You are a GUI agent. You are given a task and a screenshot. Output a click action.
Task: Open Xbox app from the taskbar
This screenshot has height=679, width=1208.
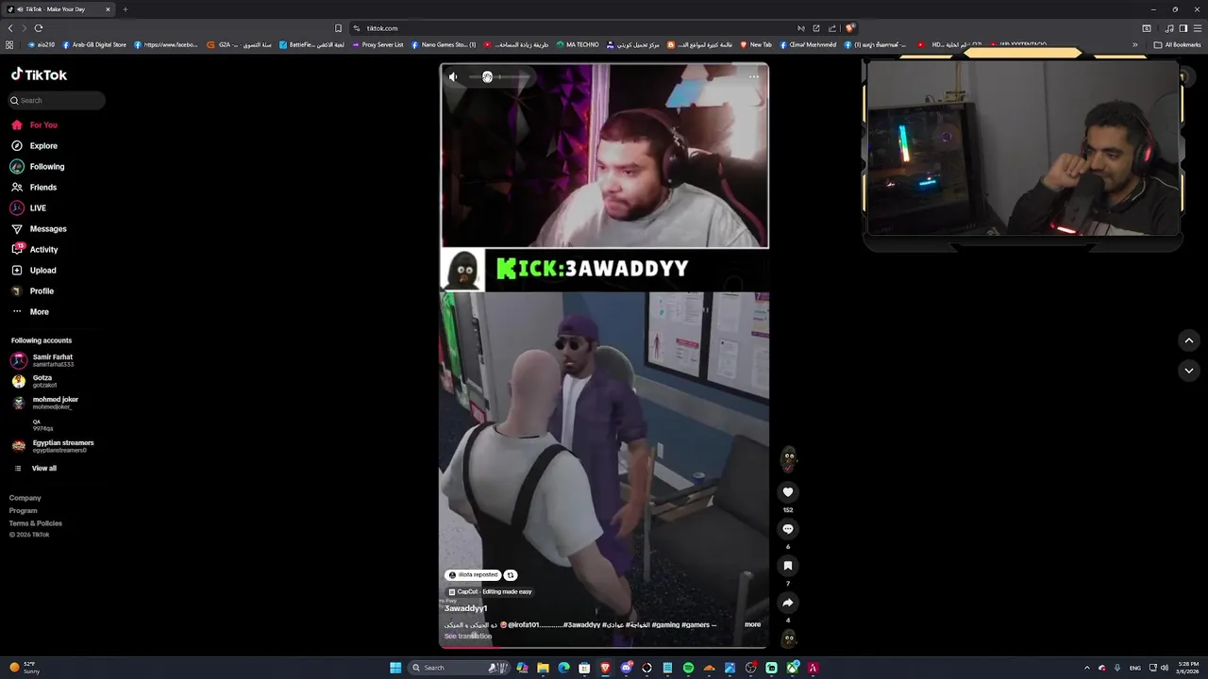coord(792,668)
